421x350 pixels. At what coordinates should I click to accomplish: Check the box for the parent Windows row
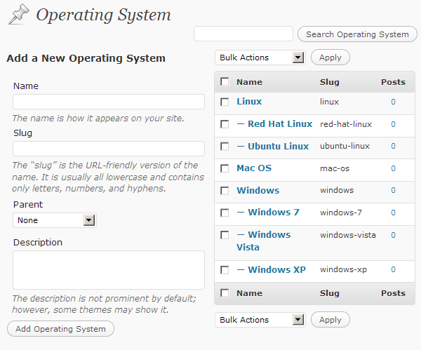pyautogui.click(x=225, y=191)
